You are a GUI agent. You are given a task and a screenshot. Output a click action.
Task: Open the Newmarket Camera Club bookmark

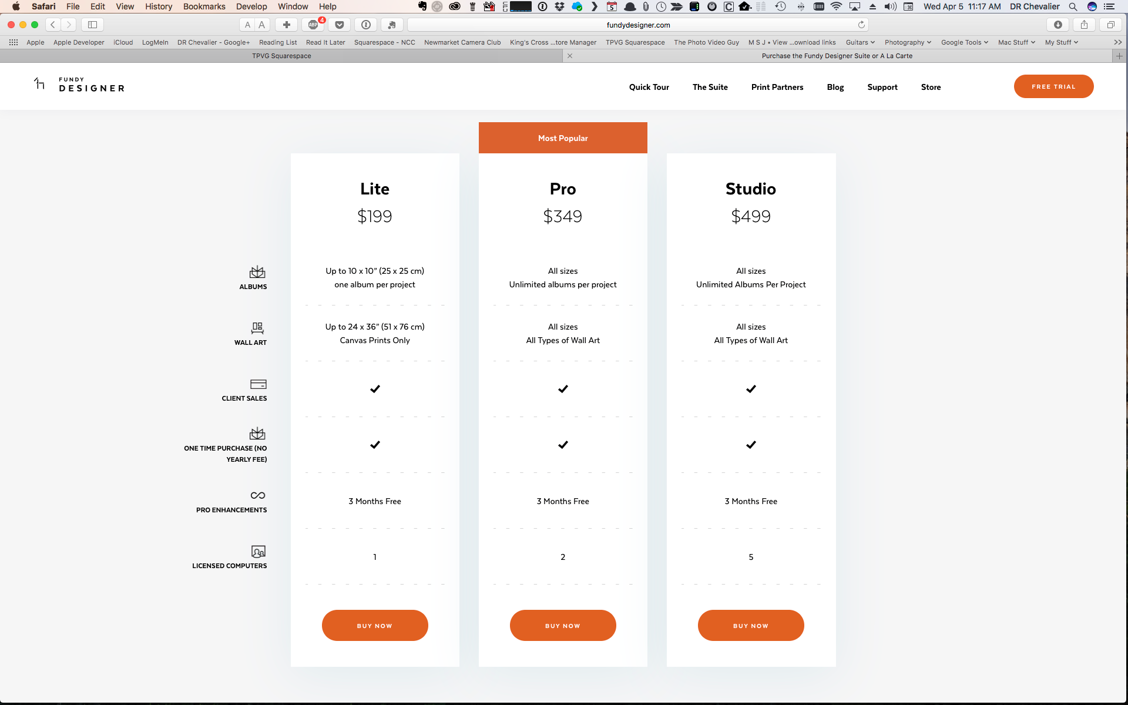click(x=462, y=42)
